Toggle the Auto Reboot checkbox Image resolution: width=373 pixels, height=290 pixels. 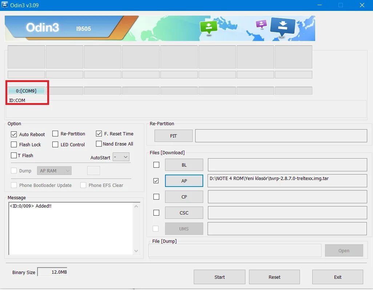[x=14, y=134]
